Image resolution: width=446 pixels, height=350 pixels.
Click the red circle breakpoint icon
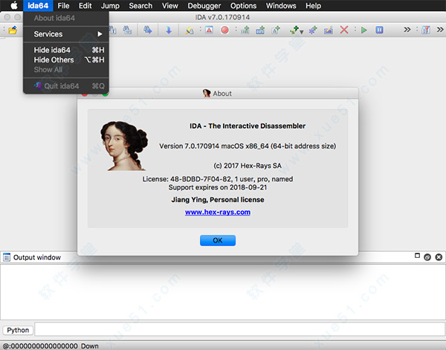224,30
